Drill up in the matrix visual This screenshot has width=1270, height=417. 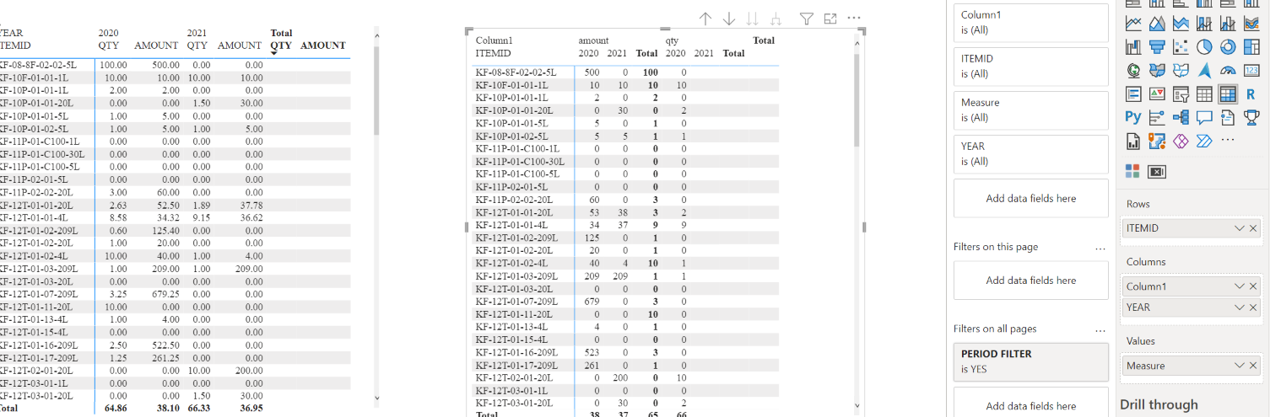(x=706, y=19)
